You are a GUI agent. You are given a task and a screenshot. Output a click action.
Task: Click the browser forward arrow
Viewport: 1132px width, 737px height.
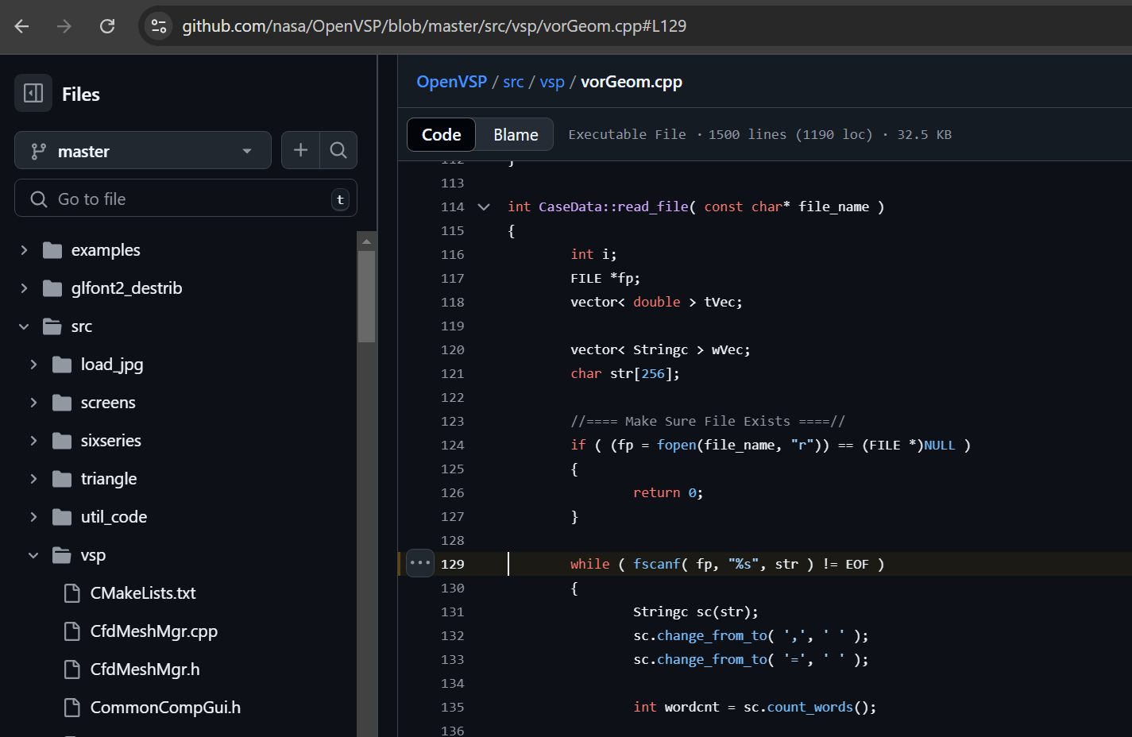tap(64, 26)
